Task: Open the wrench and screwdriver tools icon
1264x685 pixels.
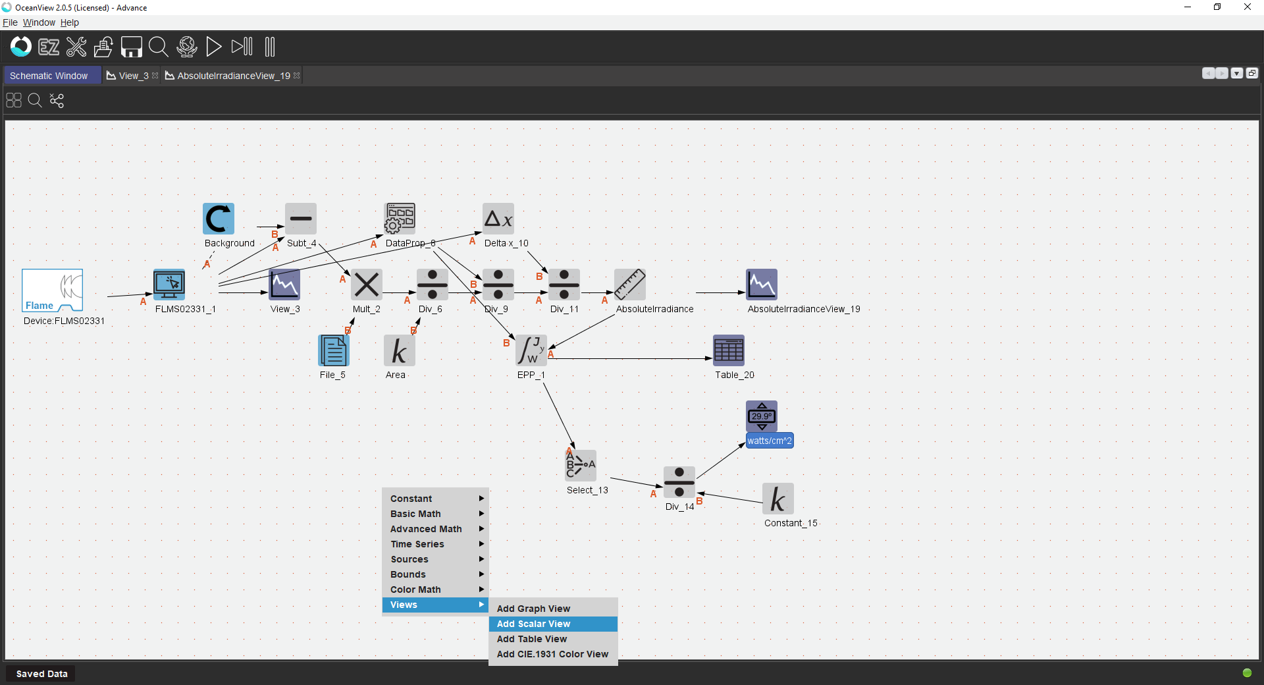Action: tap(76, 47)
